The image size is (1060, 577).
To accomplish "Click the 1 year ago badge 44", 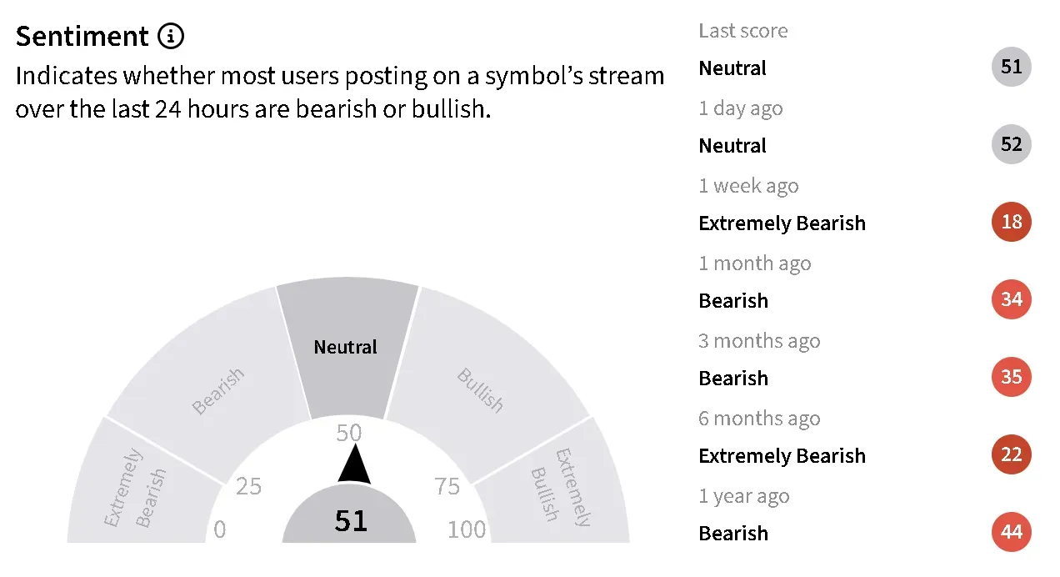I will [x=1011, y=533].
